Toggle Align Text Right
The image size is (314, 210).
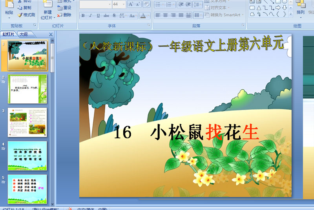coord(173,15)
